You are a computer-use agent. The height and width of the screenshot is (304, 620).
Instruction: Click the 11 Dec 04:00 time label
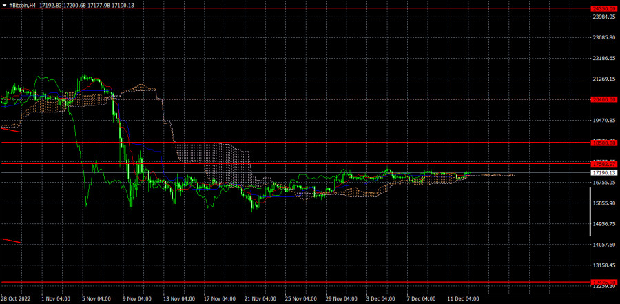[x=463, y=299]
